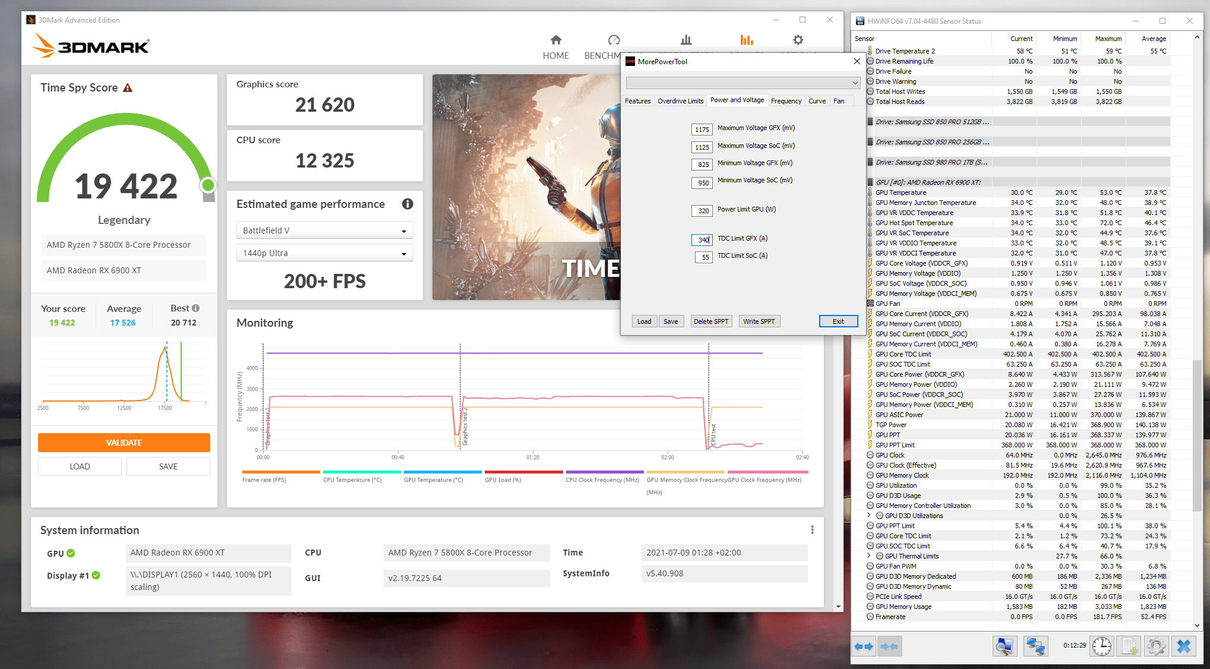Click GPU Temperature thermometer icon in HWiNFO
Viewport: 1210px width, 669px height.
pos(870,193)
